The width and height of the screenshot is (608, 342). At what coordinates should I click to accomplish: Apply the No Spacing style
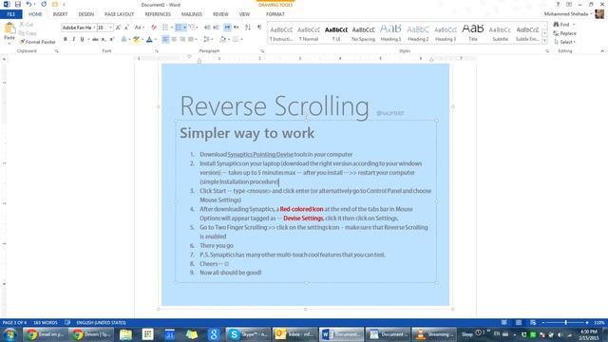(363, 33)
